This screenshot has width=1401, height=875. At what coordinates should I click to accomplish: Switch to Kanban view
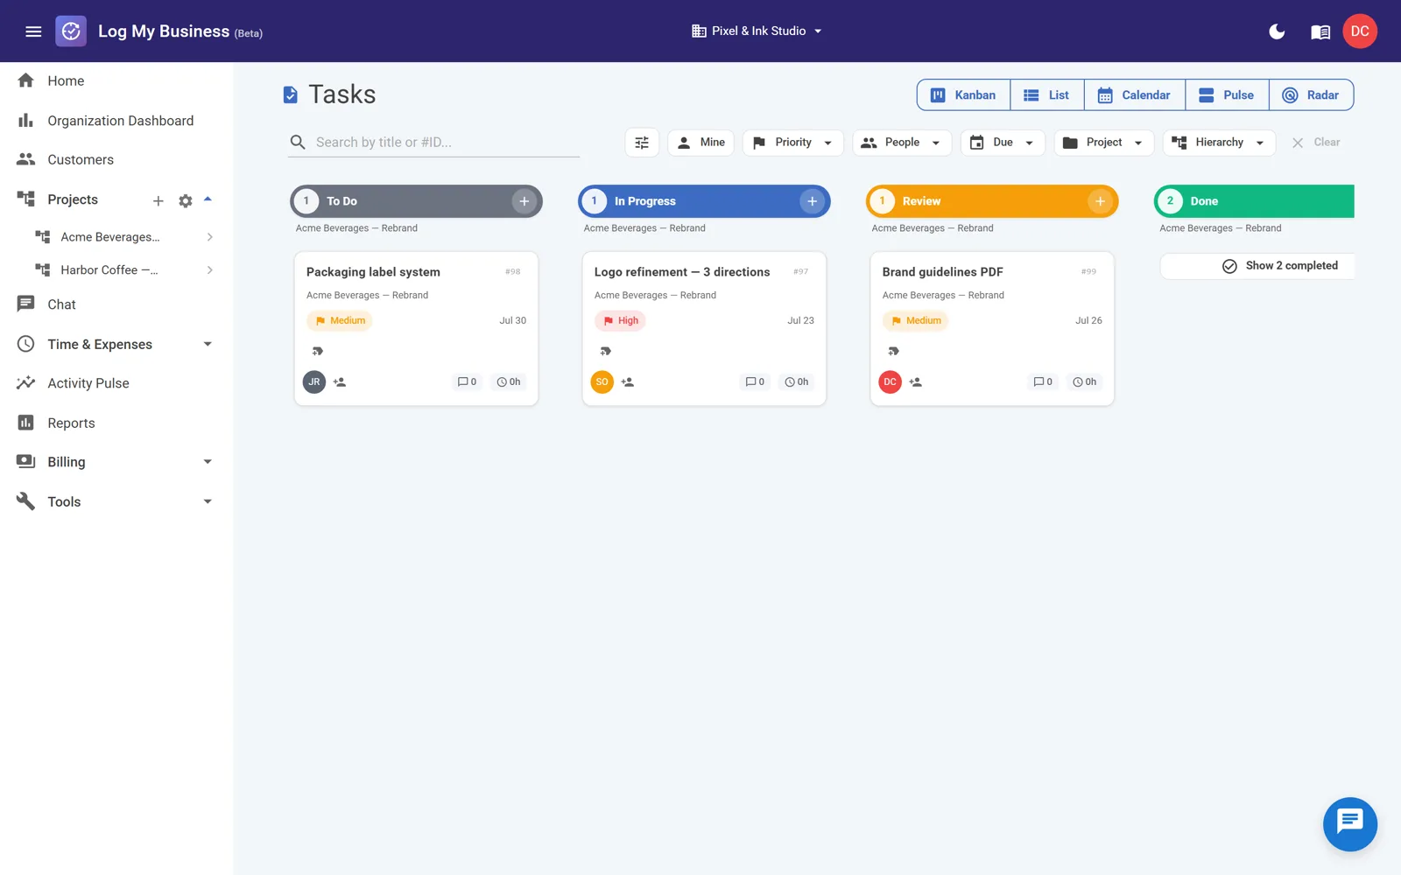963,95
